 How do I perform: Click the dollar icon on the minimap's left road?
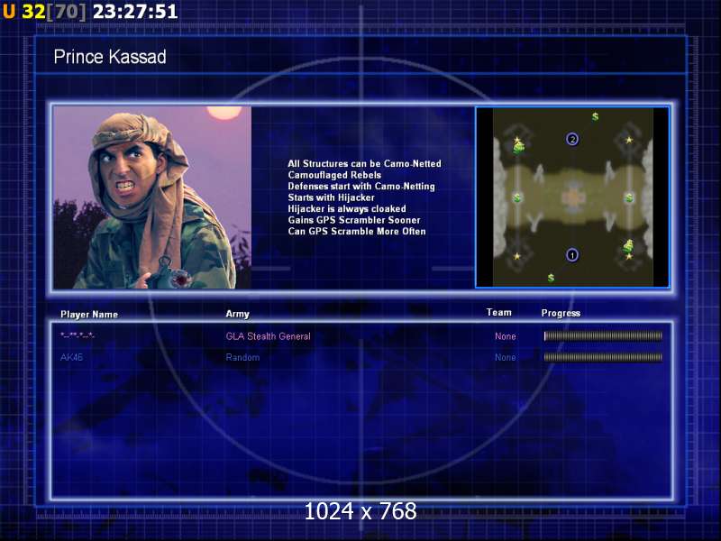point(516,197)
